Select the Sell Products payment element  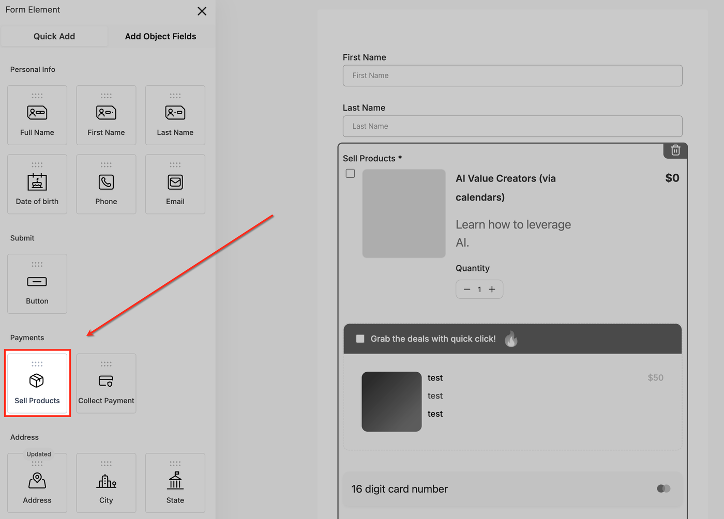click(x=37, y=384)
